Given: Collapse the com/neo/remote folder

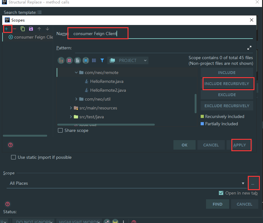Looking at the screenshot, I should coord(77,72).
